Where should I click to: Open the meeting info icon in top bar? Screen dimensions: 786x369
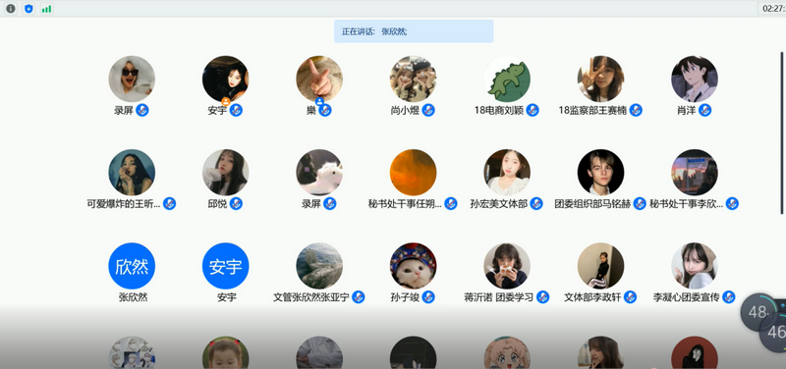tap(11, 9)
